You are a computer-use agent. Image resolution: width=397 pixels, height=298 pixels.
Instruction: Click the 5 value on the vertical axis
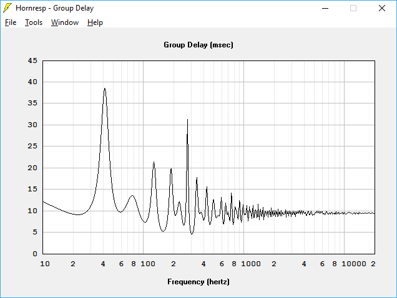point(35,232)
